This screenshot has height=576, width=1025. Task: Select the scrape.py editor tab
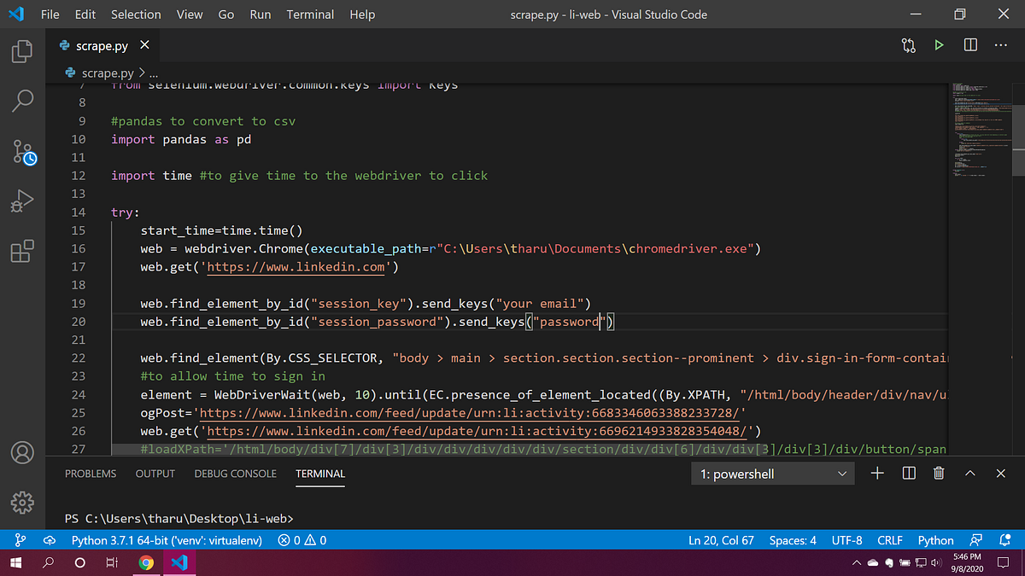[x=102, y=46]
